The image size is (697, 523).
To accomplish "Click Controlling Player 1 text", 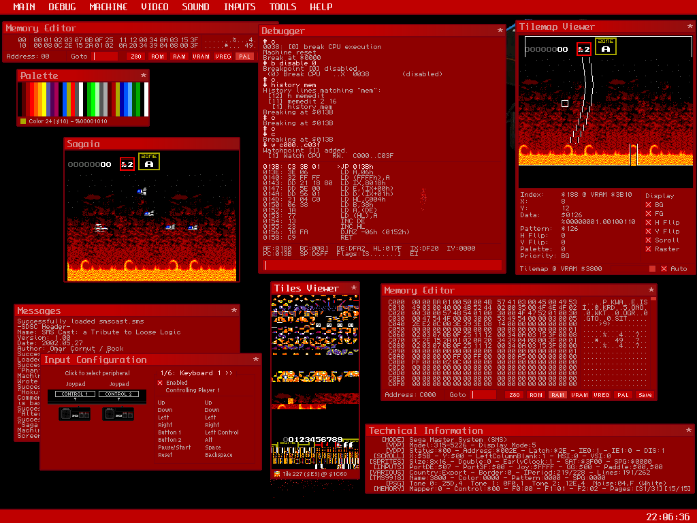I will click(193, 390).
